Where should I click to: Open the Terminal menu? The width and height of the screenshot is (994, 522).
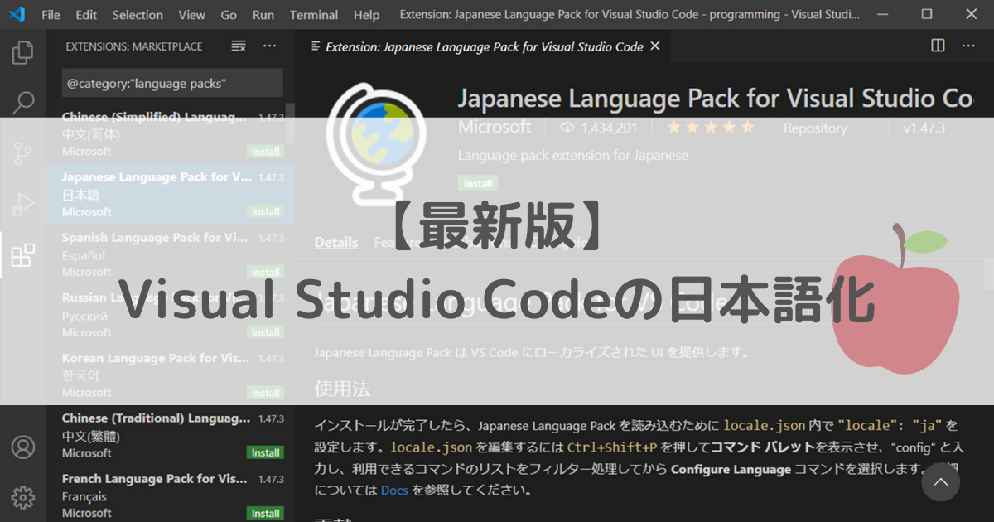(314, 15)
